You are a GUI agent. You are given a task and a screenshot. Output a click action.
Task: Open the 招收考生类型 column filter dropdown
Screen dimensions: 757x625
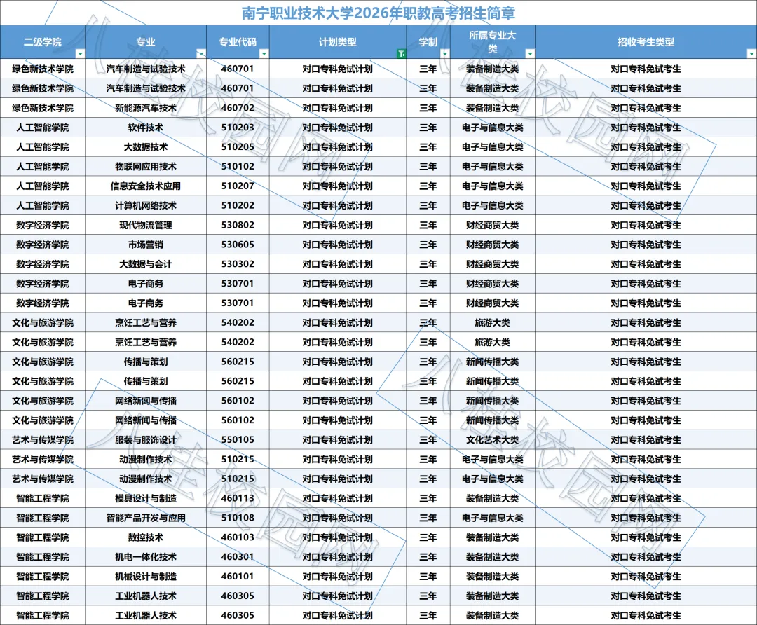tap(751, 53)
